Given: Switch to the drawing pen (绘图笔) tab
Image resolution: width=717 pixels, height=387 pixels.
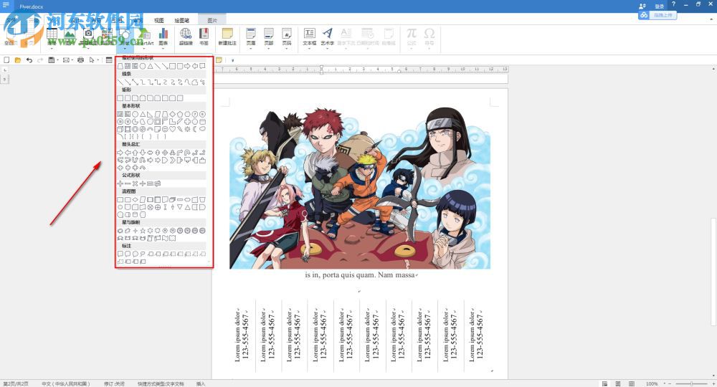Looking at the screenshot, I should 181,20.
